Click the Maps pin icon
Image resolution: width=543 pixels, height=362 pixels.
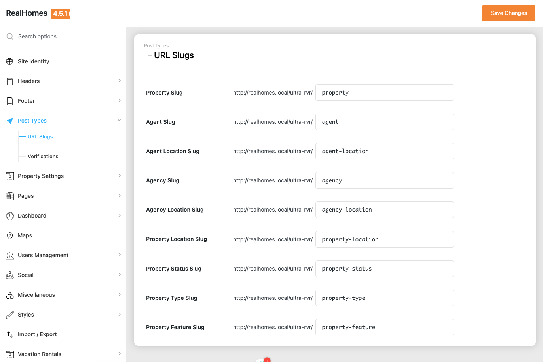click(10, 235)
